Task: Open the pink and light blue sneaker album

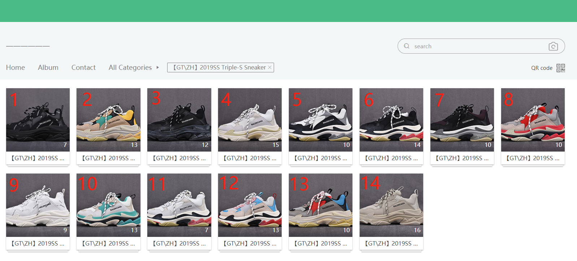Action: [x=250, y=205]
